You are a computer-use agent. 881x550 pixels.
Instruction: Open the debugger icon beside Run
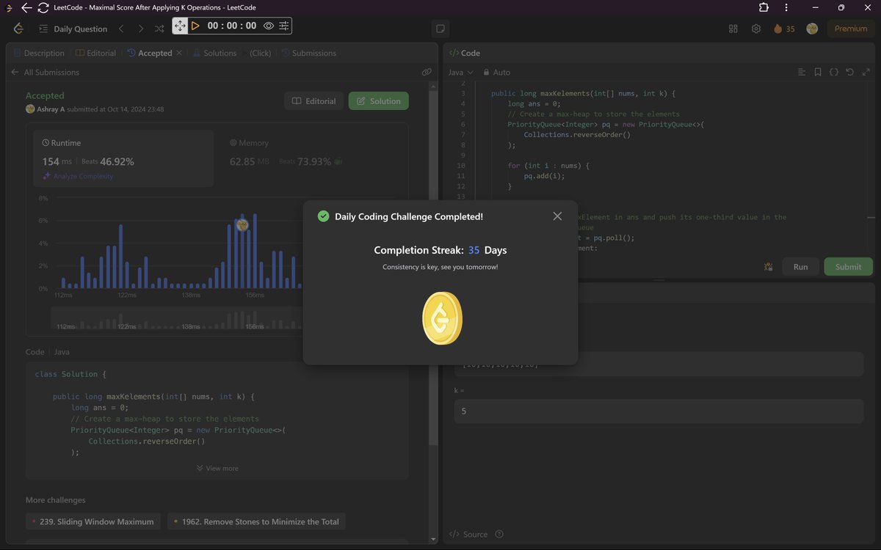769,266
